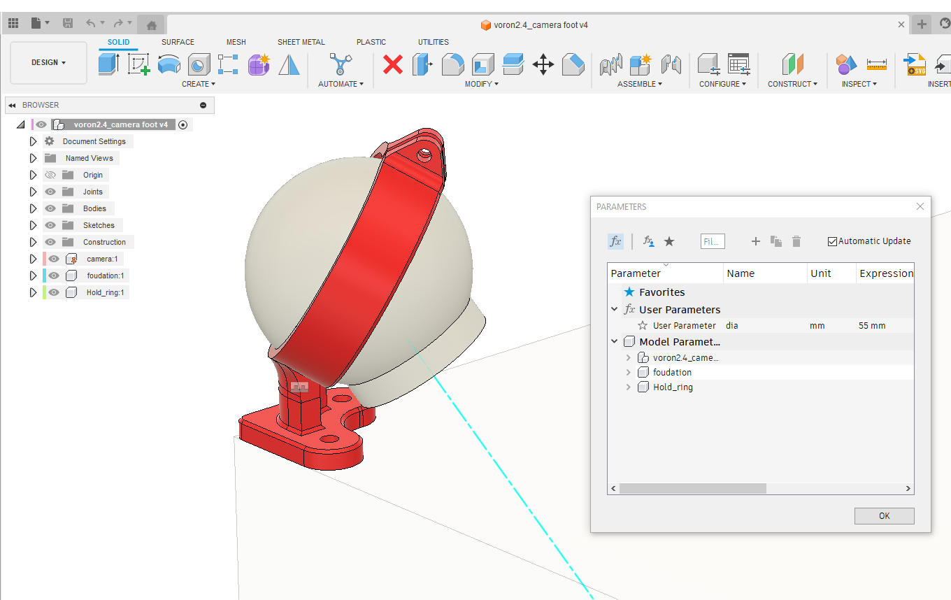Image resolution: width=951 pixels, height=600 pixels.
Task: Open the SHEET METAL tab
Action: click(301, 42)
